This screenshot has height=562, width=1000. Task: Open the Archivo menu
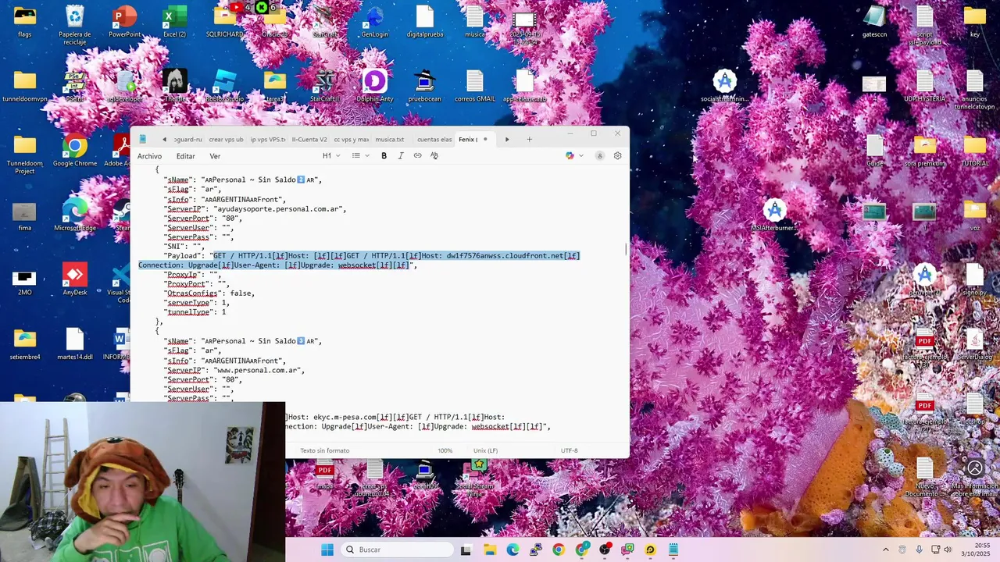tap(149, 156)
